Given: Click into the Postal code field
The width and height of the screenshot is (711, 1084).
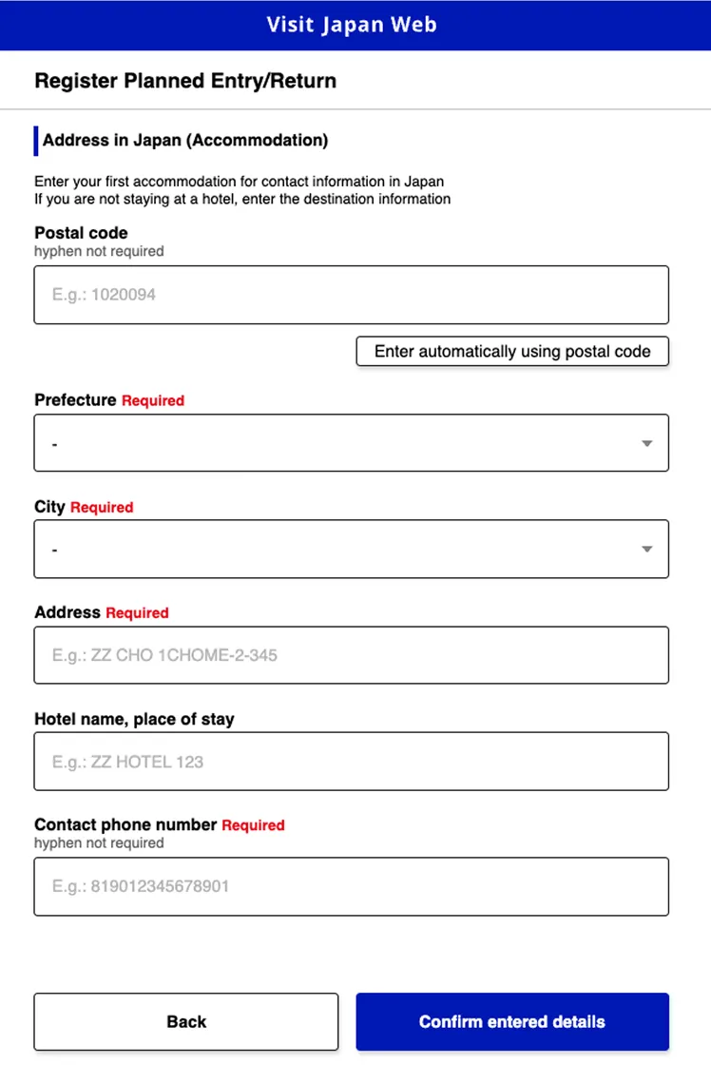Looking at the screenshot, I should tap(352, 295).
